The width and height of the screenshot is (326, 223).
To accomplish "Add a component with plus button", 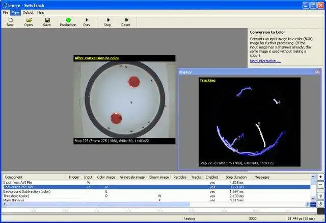I will point(320,177).
